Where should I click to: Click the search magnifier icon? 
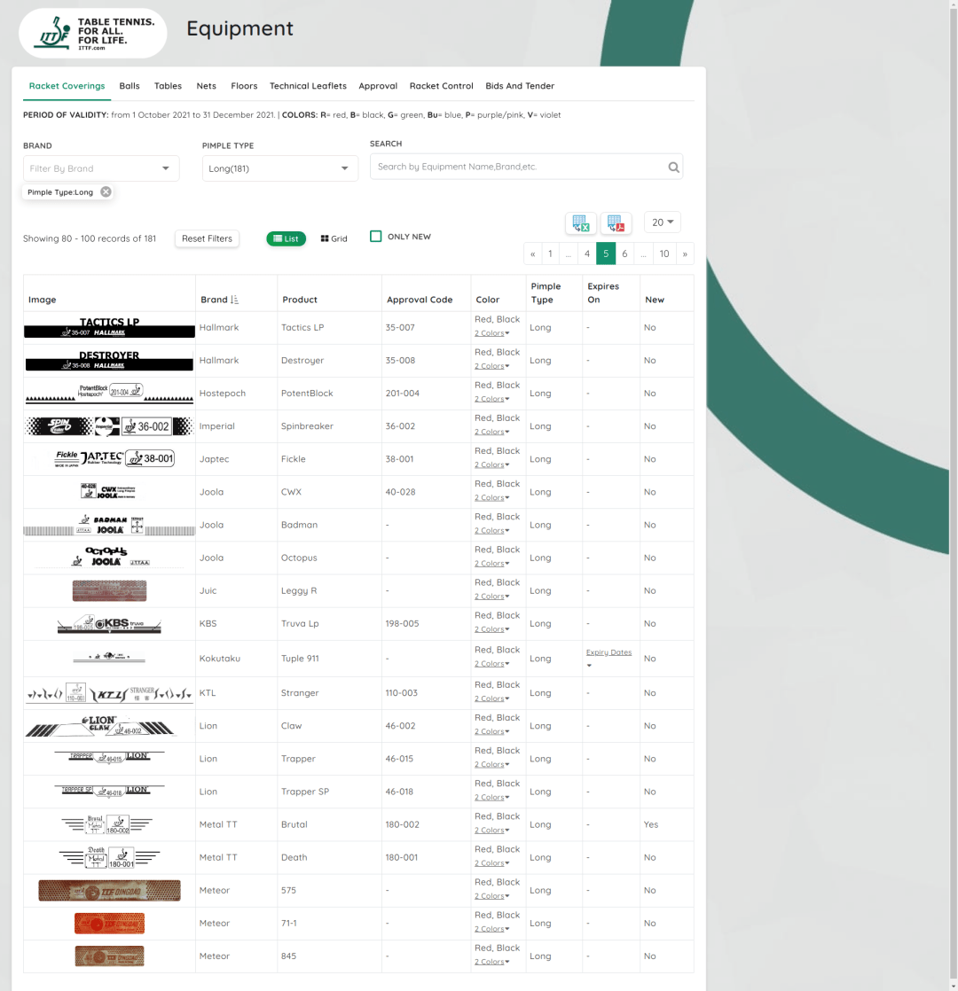pyautogui.click(x=673, y=167)
